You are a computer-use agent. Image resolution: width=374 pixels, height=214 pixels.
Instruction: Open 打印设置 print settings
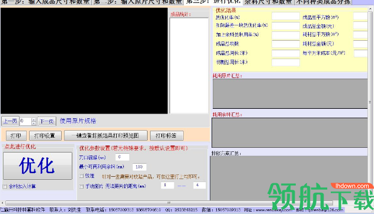tap(45, 135)
